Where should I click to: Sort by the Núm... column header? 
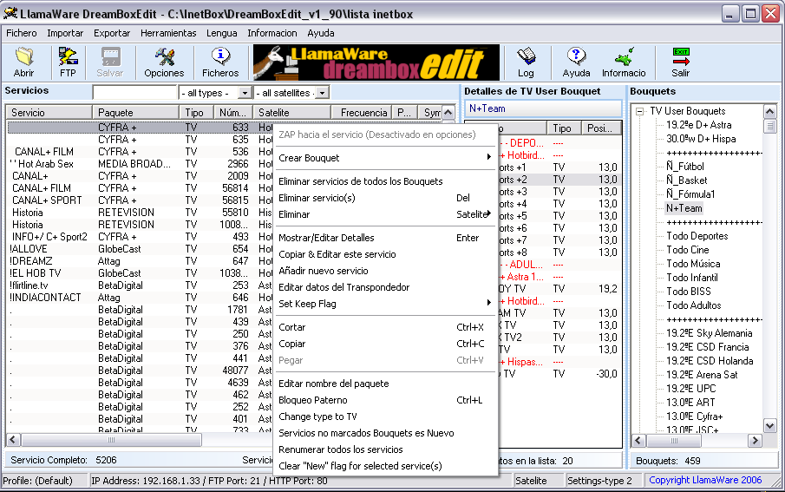(x=232, y=113)
